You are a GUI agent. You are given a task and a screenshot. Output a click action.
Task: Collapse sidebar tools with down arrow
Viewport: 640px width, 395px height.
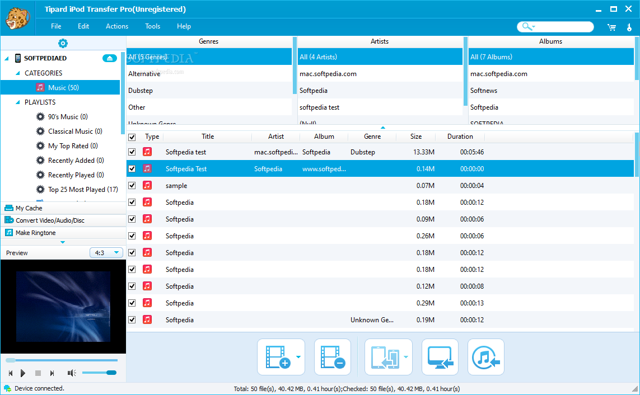coord(63,242)
